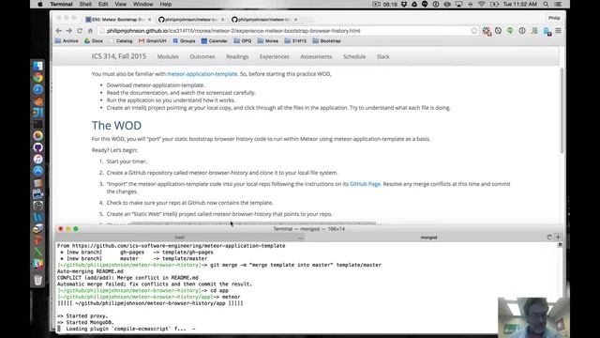Viewport: 600px width, 338px height.
Task: Expand the Morea bookmarks folder
Action: (x=268, y=40)
